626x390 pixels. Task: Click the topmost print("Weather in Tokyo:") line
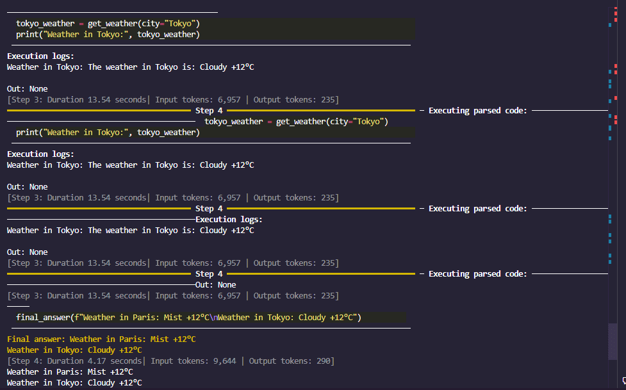pyautogui.click(x=108, y=35)
